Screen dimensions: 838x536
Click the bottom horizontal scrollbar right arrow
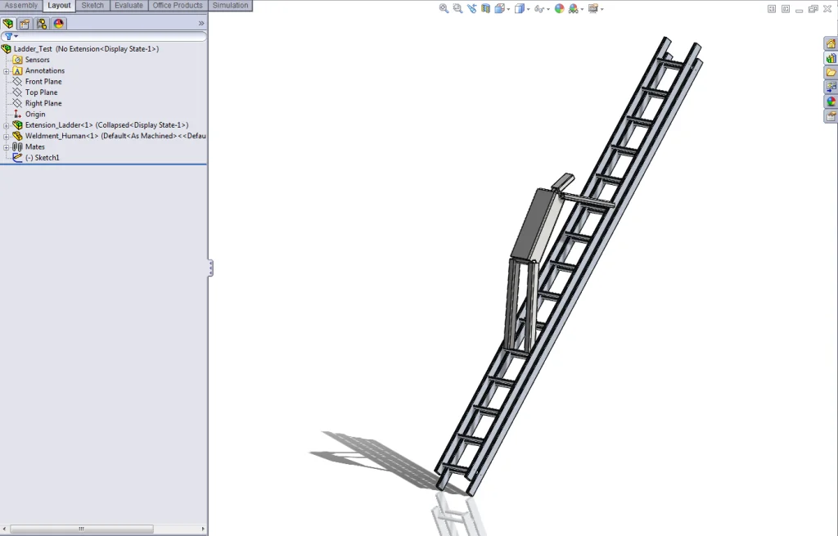coord(201,529)
